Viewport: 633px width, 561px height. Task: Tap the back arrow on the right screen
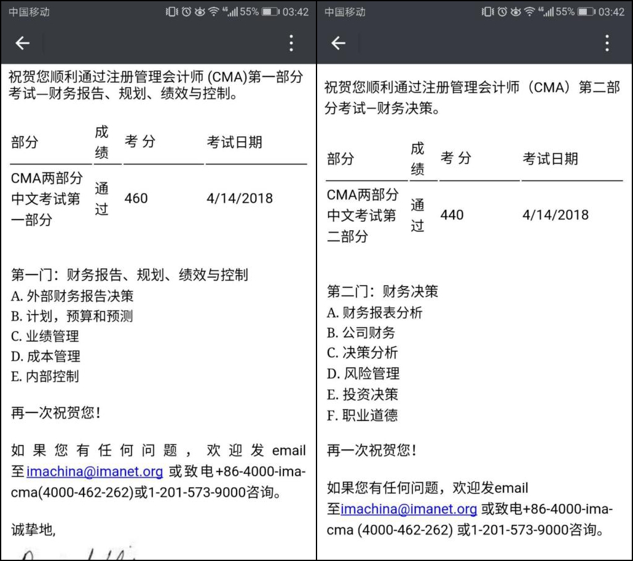(339, 43)
